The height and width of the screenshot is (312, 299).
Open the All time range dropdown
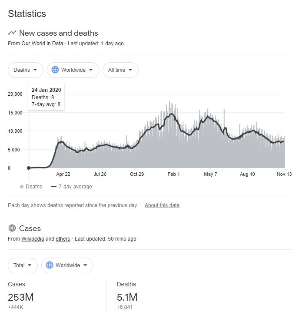pyautogui.click(x=120, y=70)
